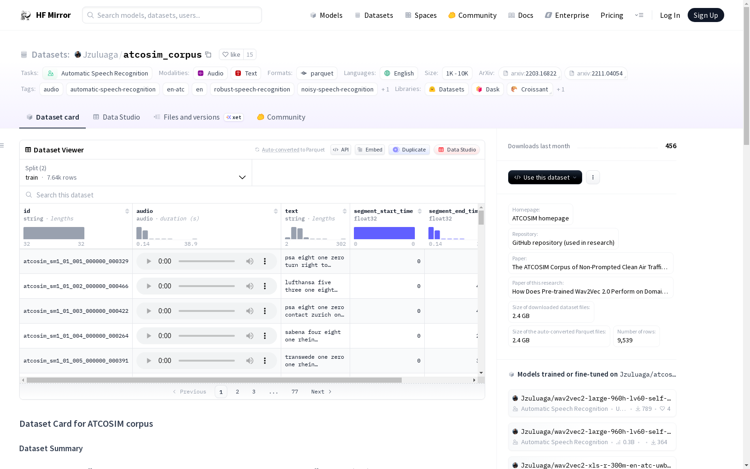
Task: Play audio for row atcosim_sm1_01_004_000000_000264
Action: pyautogui.click(x=149, y=336)
